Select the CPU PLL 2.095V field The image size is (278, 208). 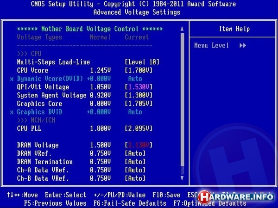click(x=139, y=128)
